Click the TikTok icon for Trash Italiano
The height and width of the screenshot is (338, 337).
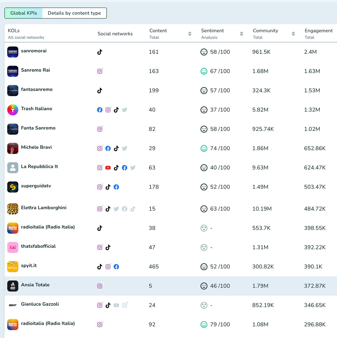116,110
